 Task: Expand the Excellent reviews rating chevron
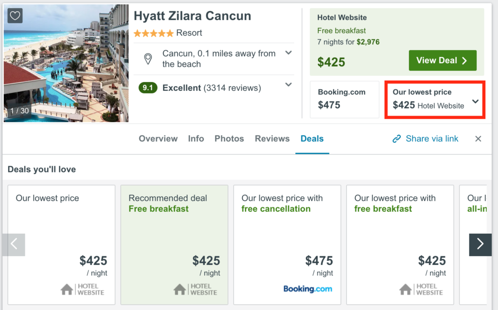(x=288, y=85)
